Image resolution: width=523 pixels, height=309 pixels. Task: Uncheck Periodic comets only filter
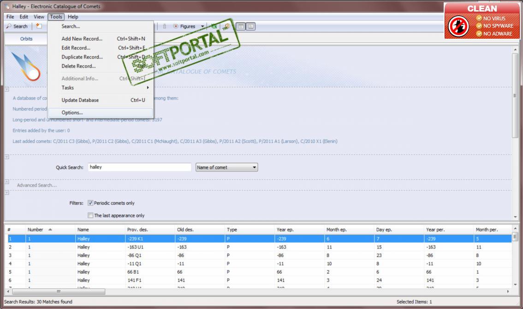(x=90, y=203)
